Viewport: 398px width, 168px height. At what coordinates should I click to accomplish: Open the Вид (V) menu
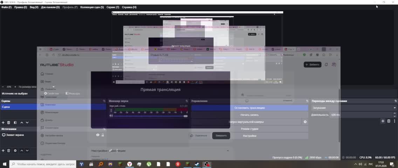pos(34,7)
